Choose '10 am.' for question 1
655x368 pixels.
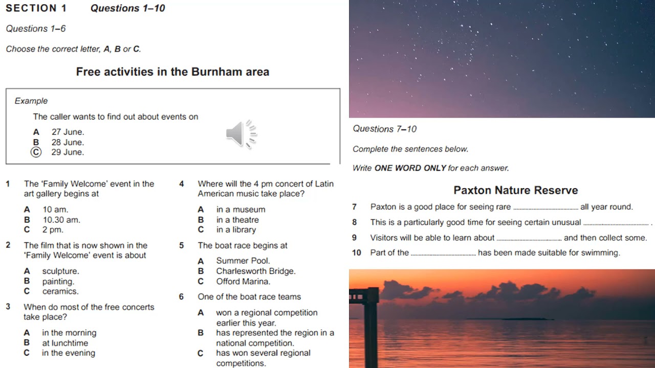(46, 210)
